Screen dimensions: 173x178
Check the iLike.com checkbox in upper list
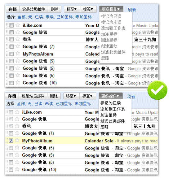pyautogui.click(x=11, y=25)
